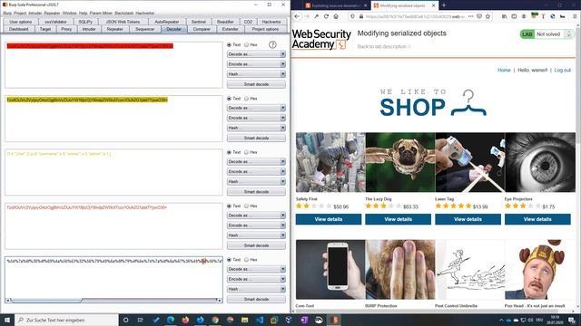
Task: Close the Modifying serialized objects tab
Action: 433,5
